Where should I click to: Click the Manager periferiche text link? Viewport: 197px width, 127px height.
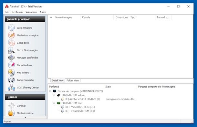pyautogui.click(x=27, y=58)
